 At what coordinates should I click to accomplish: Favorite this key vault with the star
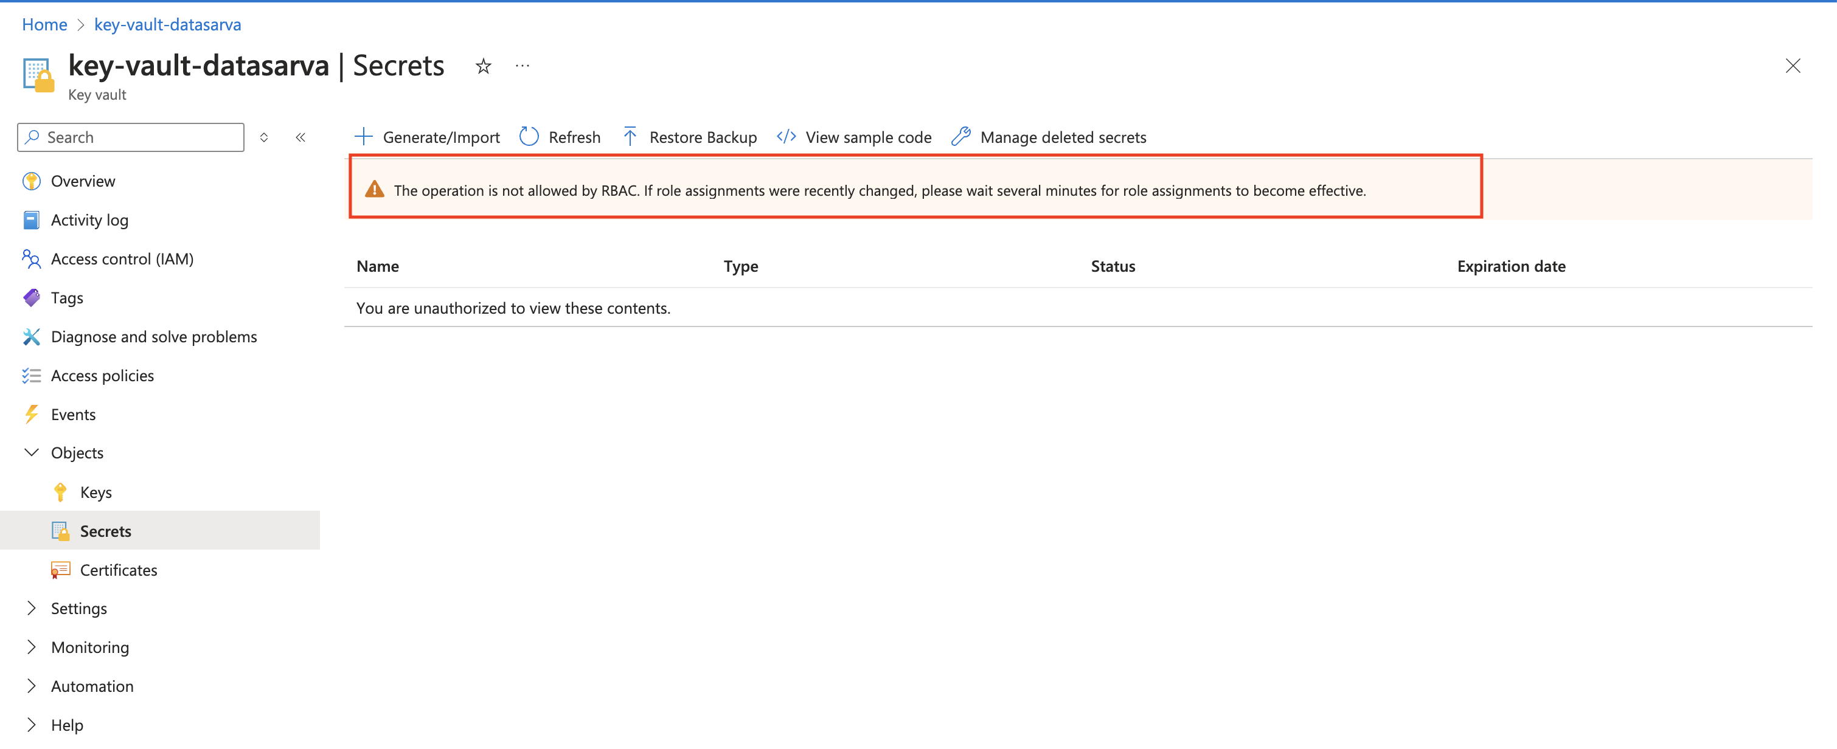pos(484,66)
